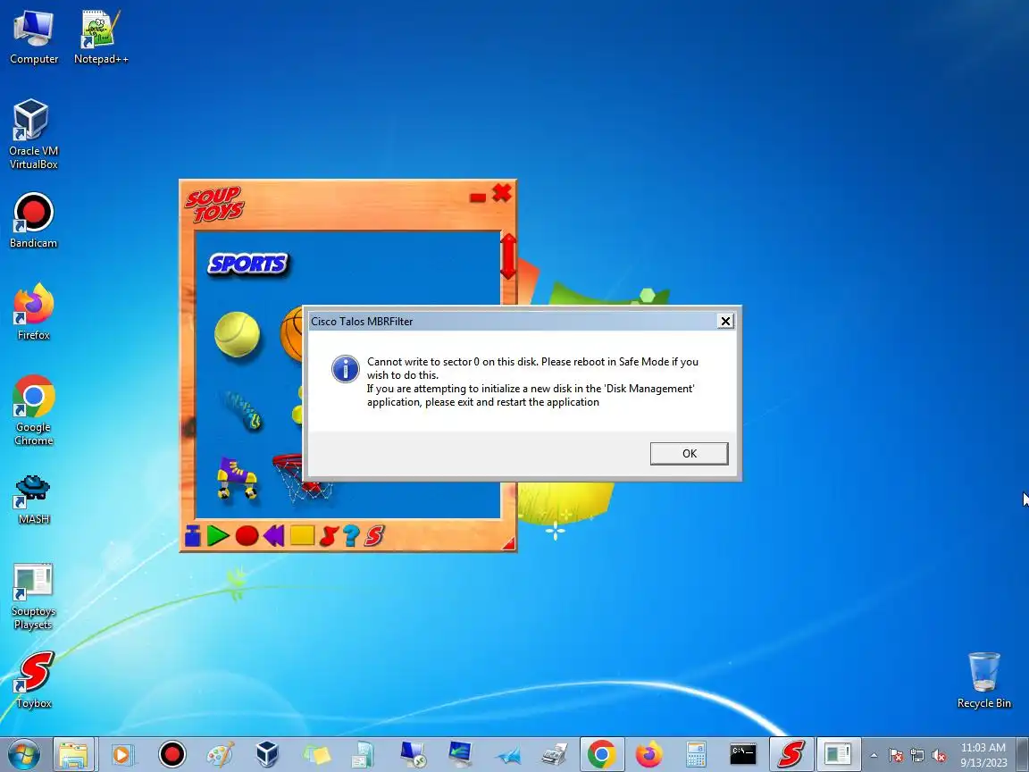Open Soup Toys help with the question mark
Image resolution: width=1029 pixels, height=772 pixels.
click(x=351, y=536)
